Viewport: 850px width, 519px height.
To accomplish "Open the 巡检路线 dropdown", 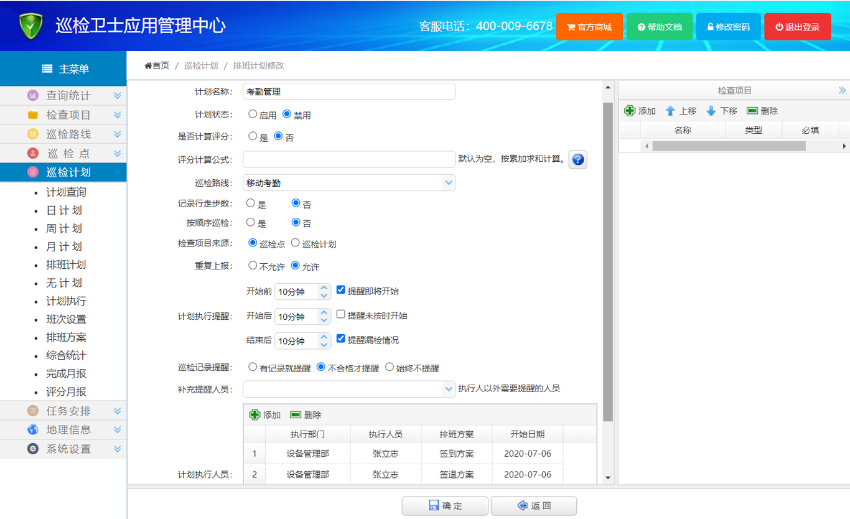I will 448,183.
